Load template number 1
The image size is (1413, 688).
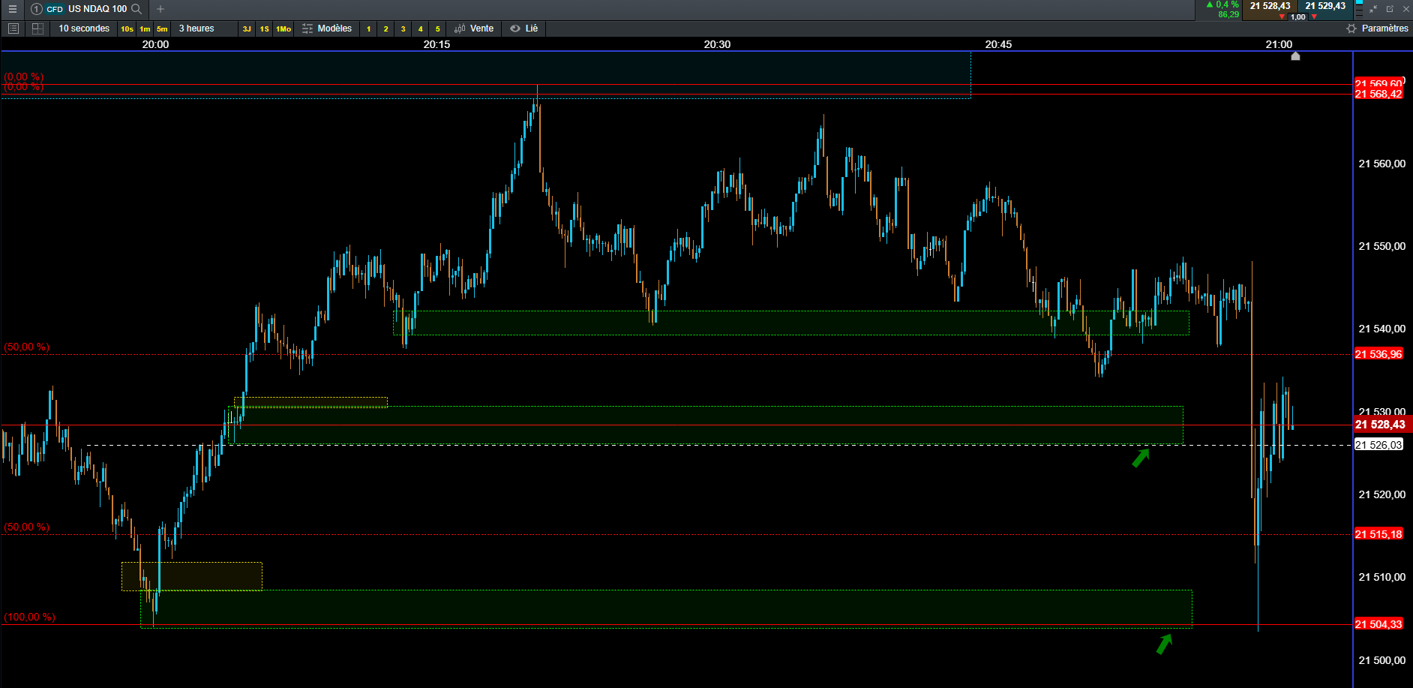[x=368, y=29]
